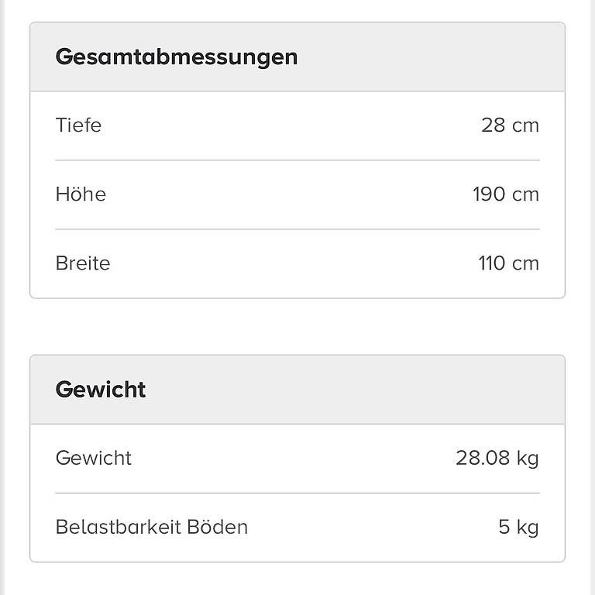
Task: Select the Tiefe label
Action: tap(78, 126)
